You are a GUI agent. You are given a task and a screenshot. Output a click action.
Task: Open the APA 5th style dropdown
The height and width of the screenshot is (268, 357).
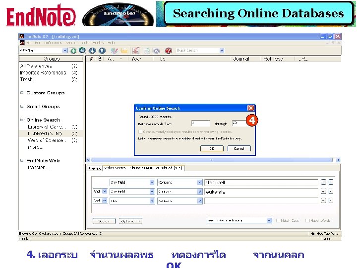pyautogui.click(x=65, y=50)
